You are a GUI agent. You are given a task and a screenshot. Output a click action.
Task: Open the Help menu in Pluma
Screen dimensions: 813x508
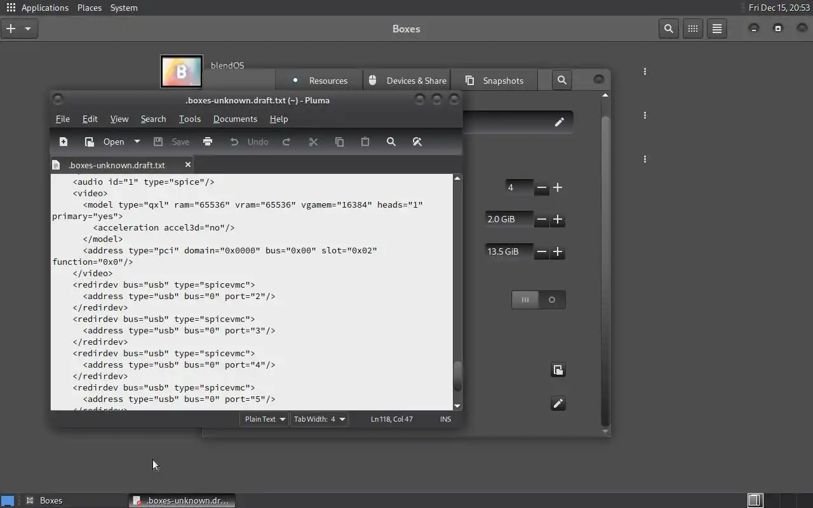pyautogui.click(x=279, y=119)
